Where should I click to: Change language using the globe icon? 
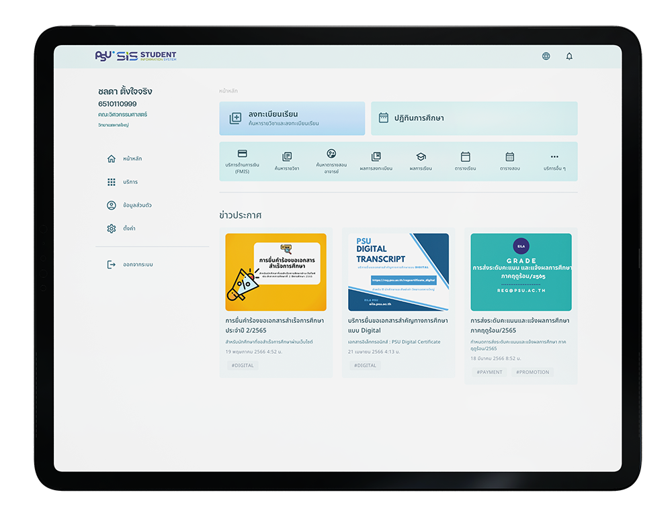[546, 56]
